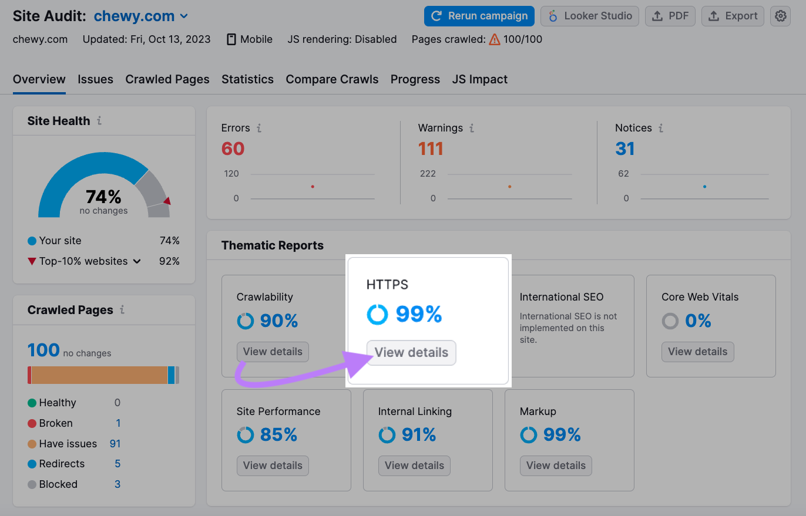Click the red data point on Errors chart

(x=313, y=187)
